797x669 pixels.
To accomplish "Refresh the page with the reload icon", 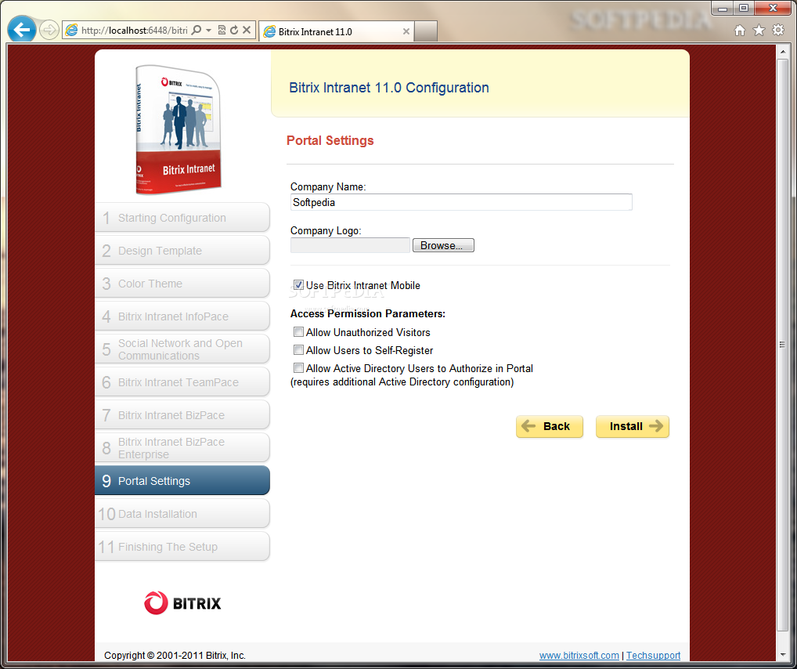I will (234, 30).
